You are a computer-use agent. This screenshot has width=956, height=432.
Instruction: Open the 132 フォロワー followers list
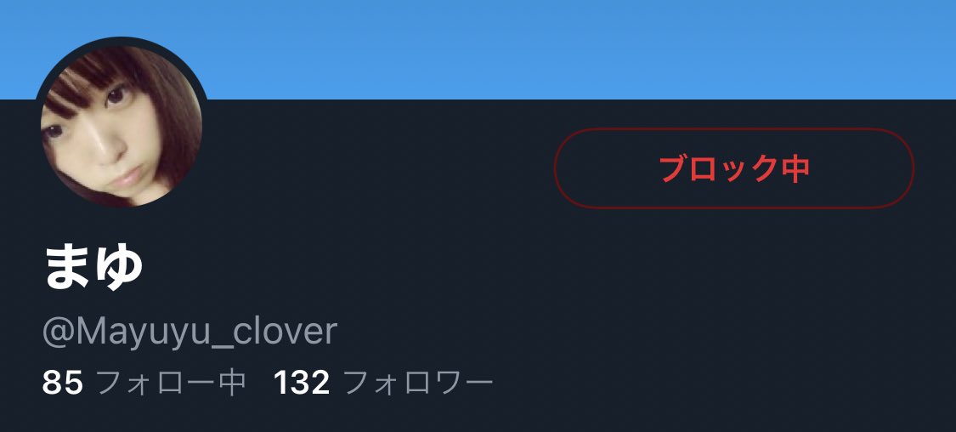(383, 384)
